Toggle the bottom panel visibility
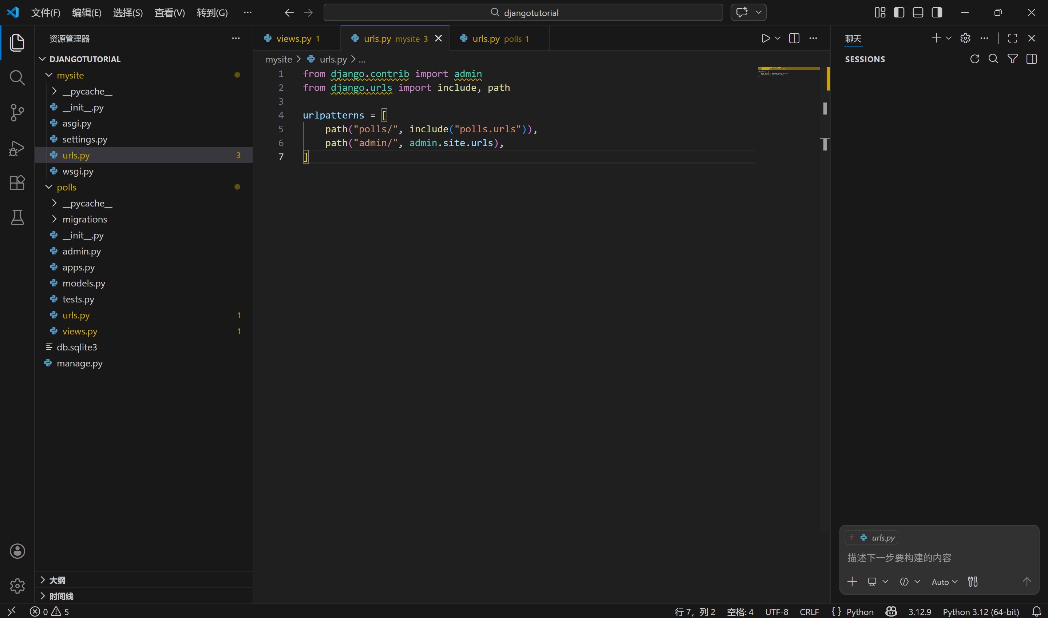Viewport: 1048px width, 618px height. (918, 12)
